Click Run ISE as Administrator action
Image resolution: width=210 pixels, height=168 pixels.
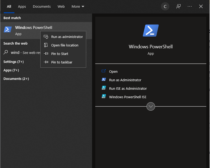[128, 88]
